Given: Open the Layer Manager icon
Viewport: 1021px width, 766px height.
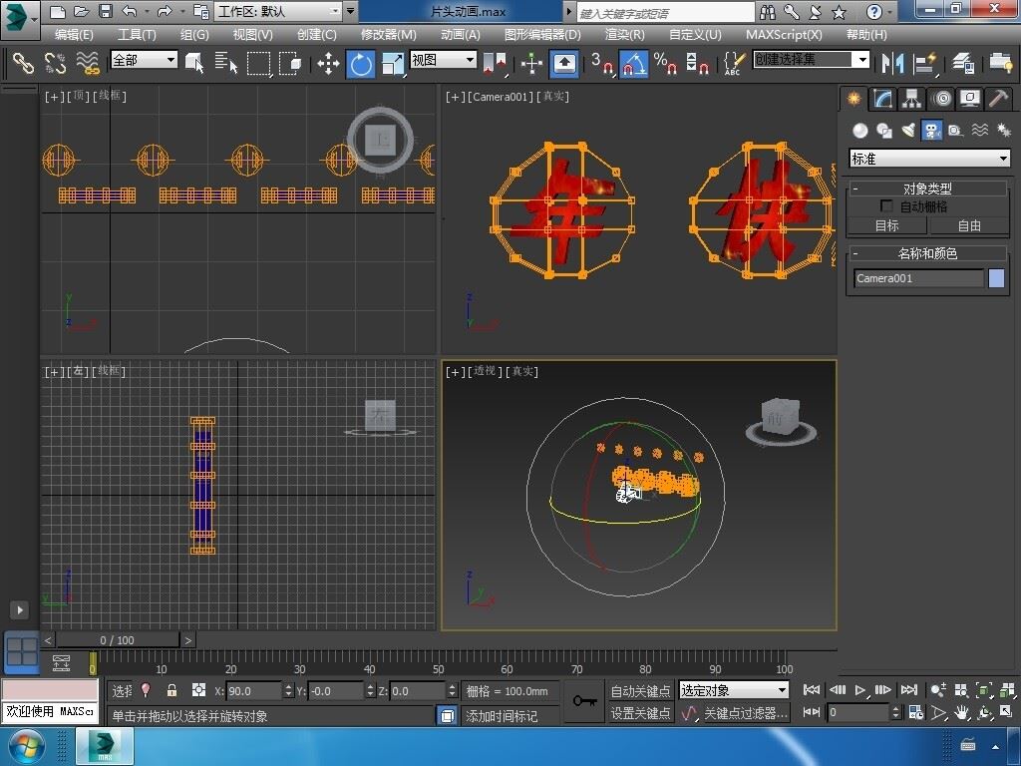Looking at the screenshot, I should (962, 63).
